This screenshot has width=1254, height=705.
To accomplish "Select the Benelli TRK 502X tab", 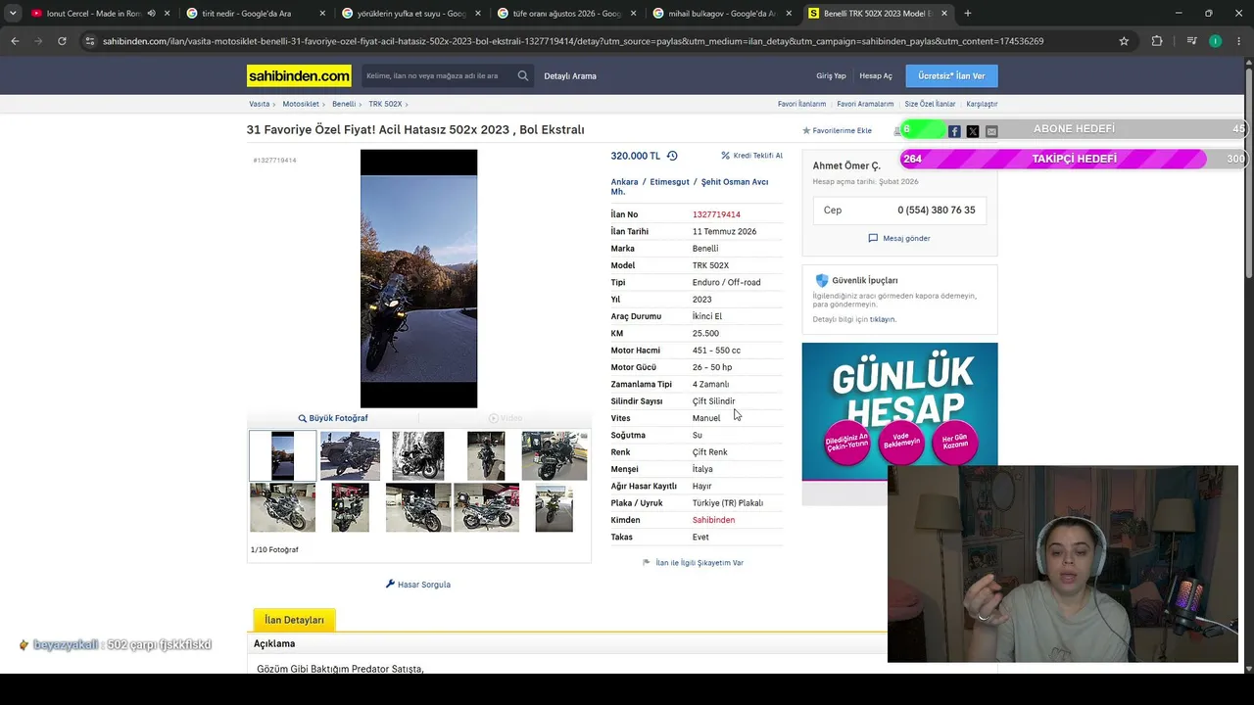I will point(877,14).
